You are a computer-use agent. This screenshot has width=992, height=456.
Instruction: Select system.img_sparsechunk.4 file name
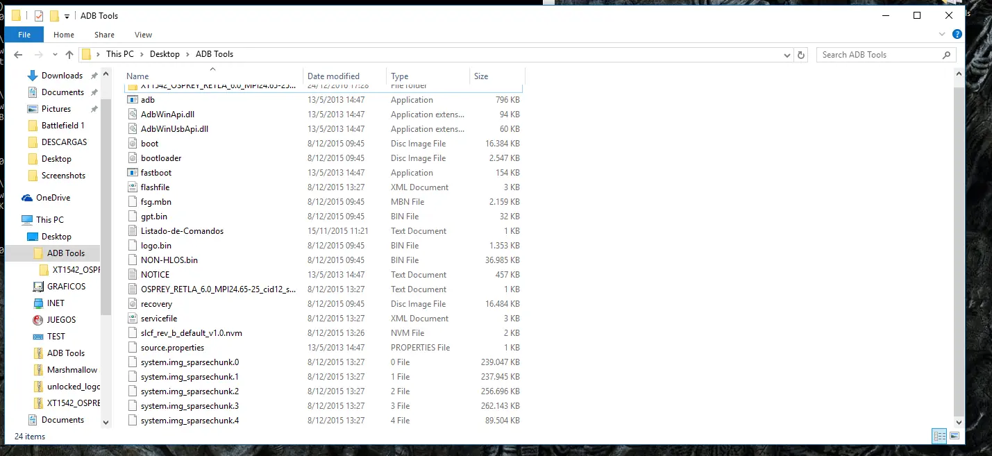(190, 421)
